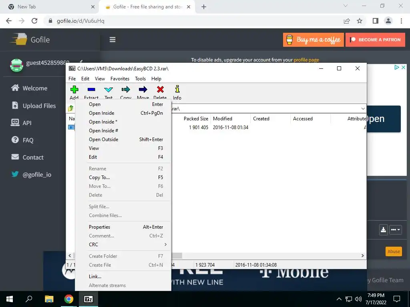Click the 7-Zip taskbar icon

point(88,299)
